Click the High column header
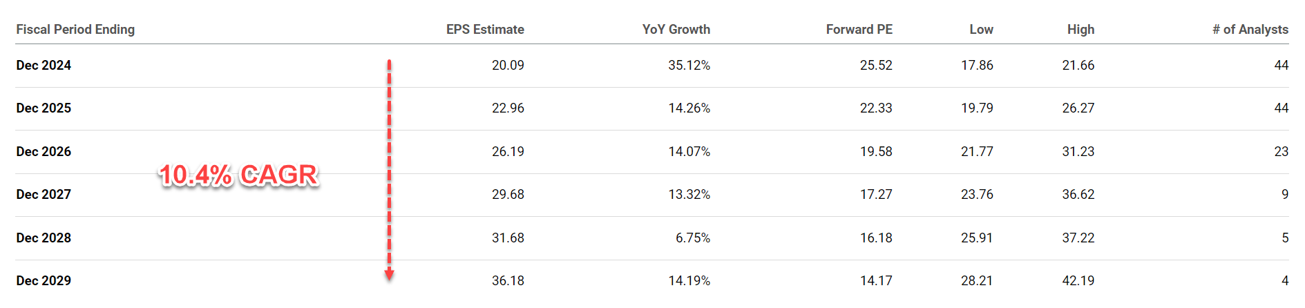The height and width of the screenshot is (308, 1305). (1080, 30)
